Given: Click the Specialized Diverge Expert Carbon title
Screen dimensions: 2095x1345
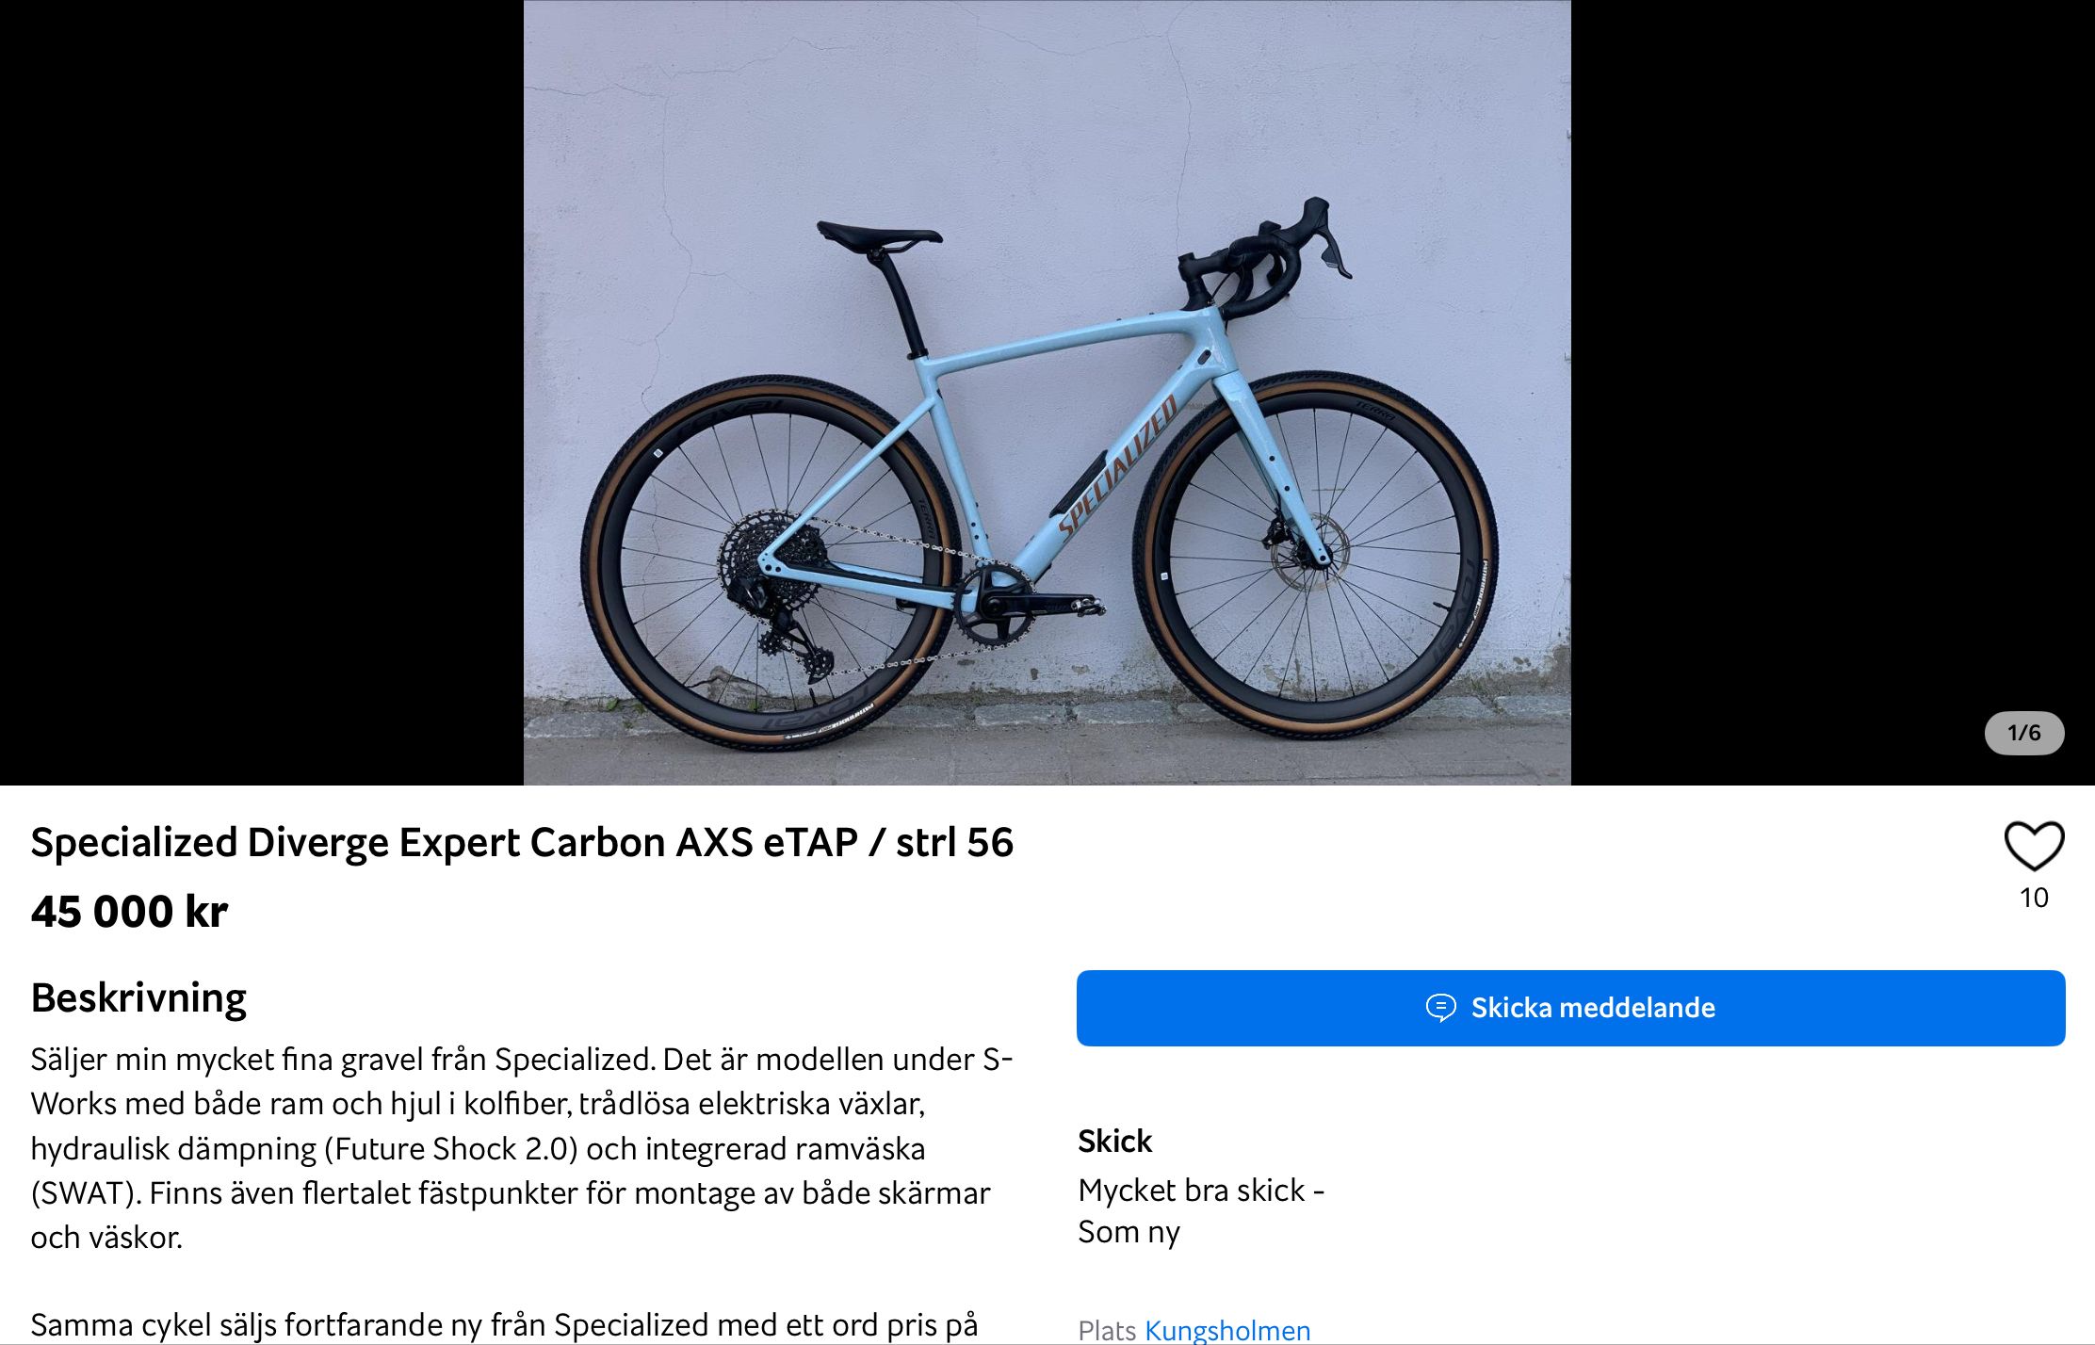Looking at the screenshot, I should 522,842.
